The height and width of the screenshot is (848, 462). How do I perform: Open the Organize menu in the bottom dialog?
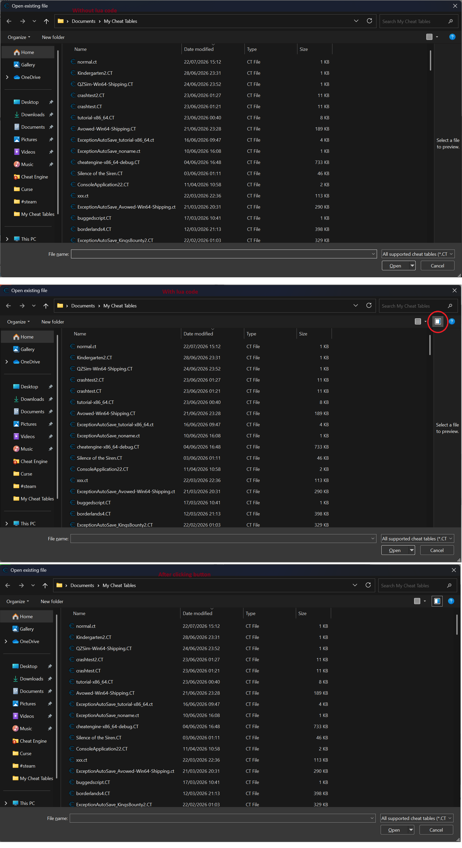pos(17,602)
